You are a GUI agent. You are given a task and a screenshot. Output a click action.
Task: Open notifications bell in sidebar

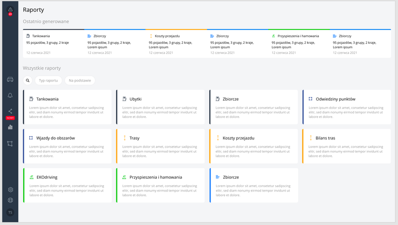click(10, 95)
